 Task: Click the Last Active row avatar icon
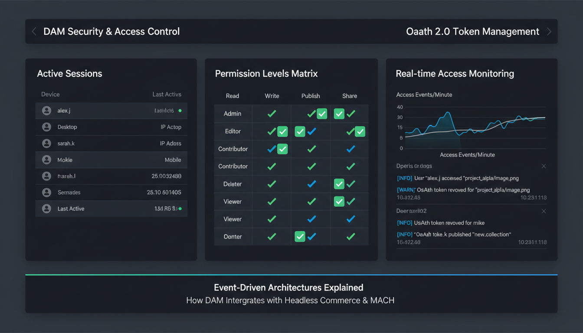tap(46, 209)
